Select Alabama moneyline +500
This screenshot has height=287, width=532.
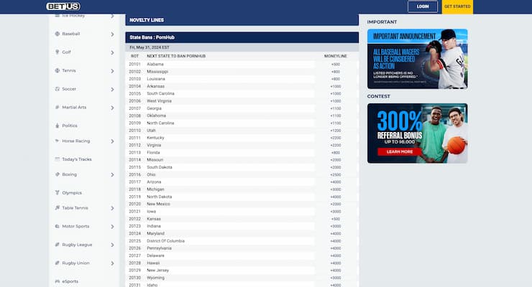coord(336,65)
